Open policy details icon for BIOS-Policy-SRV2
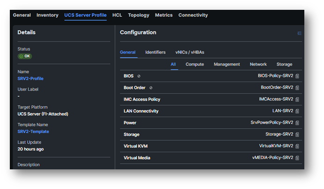The height and width of the screenshot is (189, 324). tap(297, 76)
